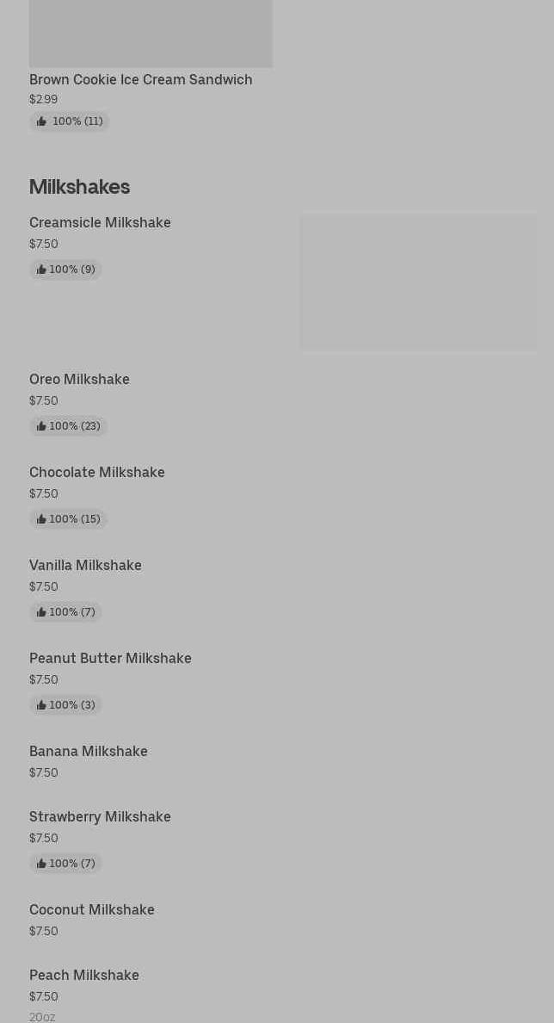Click thumbs-up icon on Oreo Milkshake rating
This screenshot has width=554, height=1023.
click(x=41, y=426)
